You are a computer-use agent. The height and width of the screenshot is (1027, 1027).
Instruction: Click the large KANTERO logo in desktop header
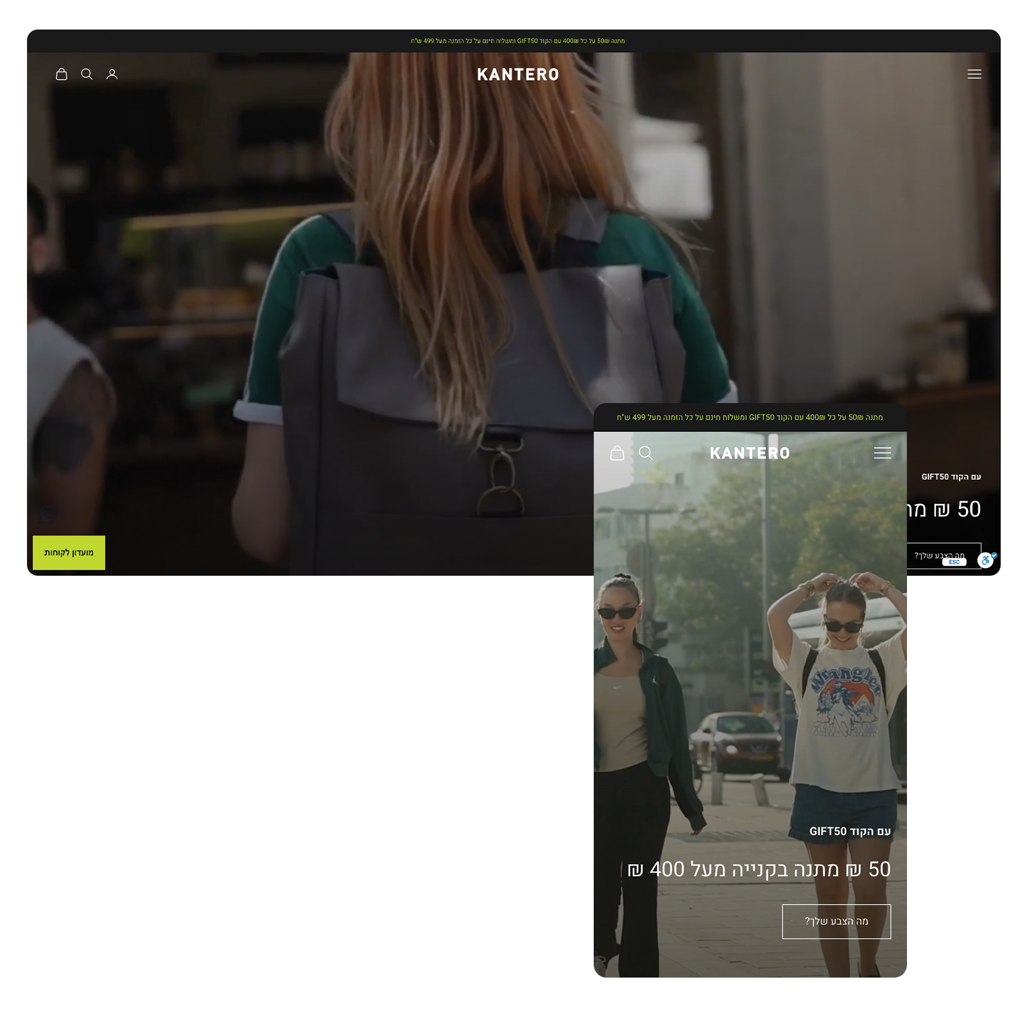pyautogui.click(x=517, y=75)
